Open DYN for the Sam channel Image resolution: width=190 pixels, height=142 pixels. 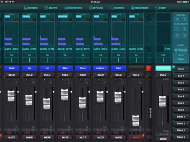pos(122,49)
